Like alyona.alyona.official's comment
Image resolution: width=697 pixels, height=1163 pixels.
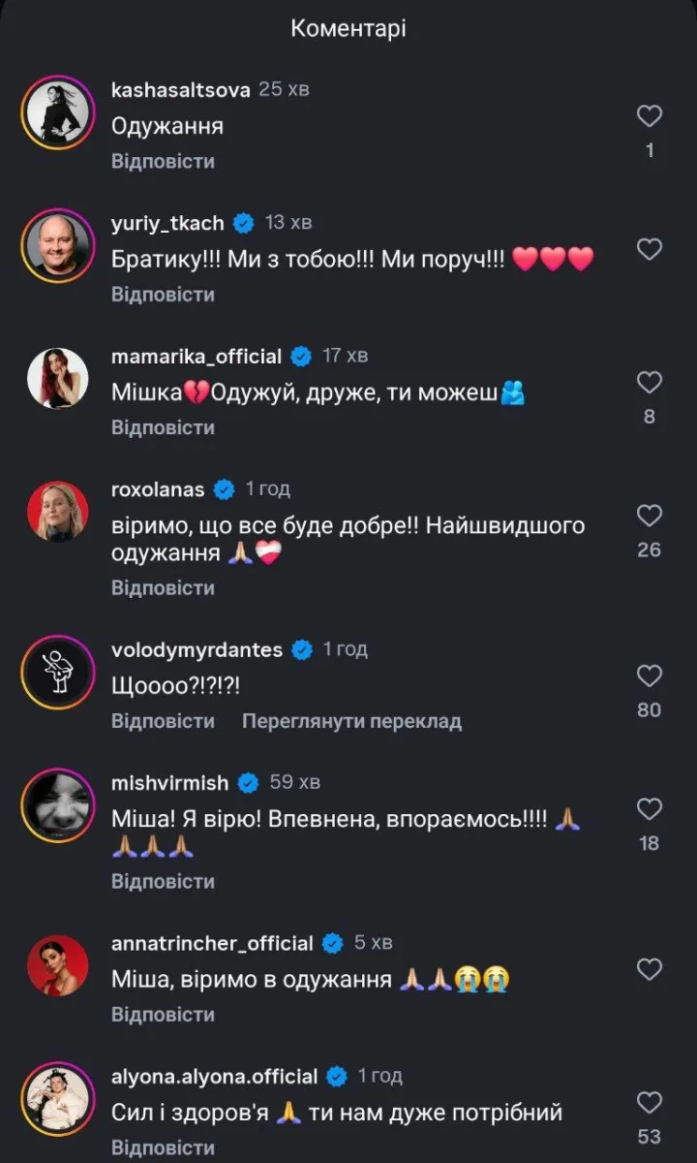tap(650, 1102)
